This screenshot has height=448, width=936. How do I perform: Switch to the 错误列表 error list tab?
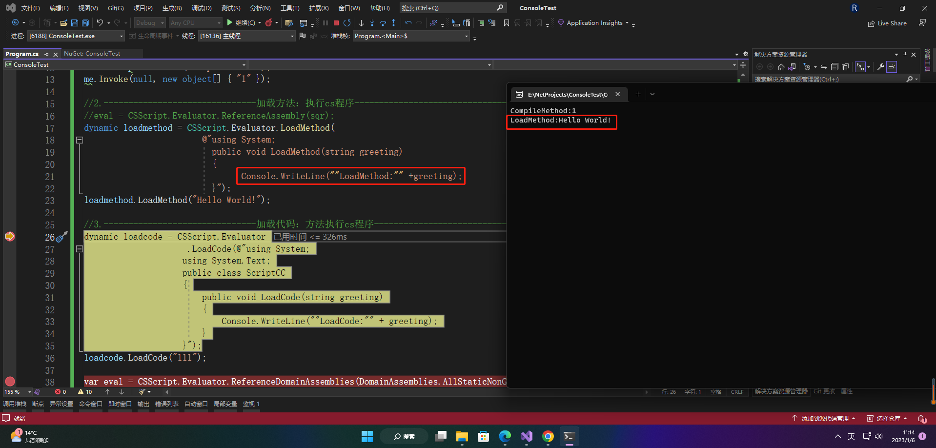pos(167,404)
